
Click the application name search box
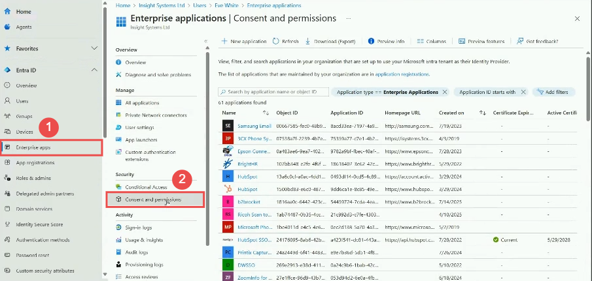point(271,92)
